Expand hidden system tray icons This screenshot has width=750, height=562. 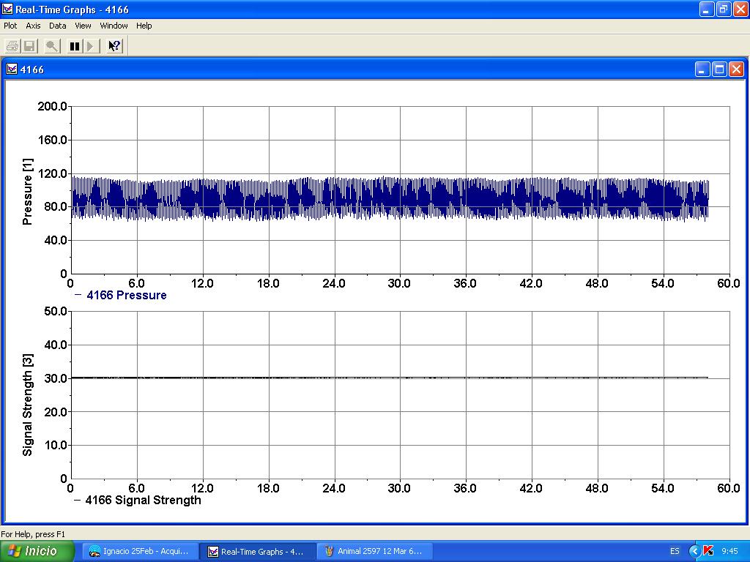point(694,551)
